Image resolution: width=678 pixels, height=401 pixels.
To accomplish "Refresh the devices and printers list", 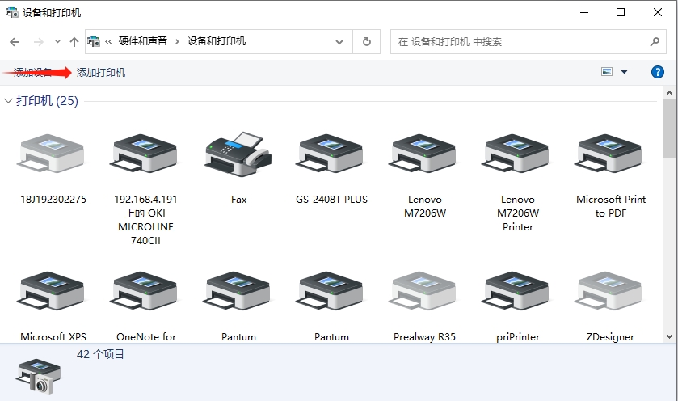I will [367, 41].
